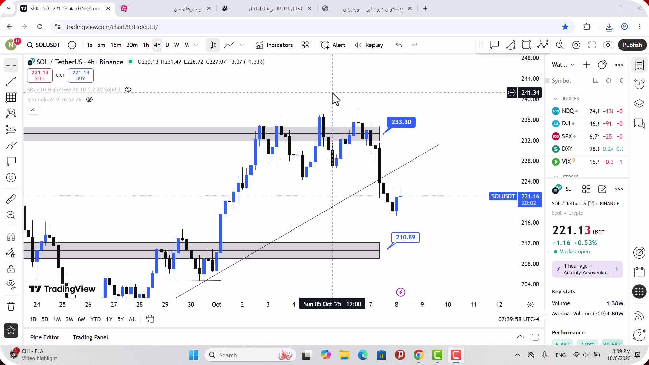Image resolution: width=649 pixels, height=365 pixels.
Task: Add symbol to compare
Action: [x=72, y=45]
